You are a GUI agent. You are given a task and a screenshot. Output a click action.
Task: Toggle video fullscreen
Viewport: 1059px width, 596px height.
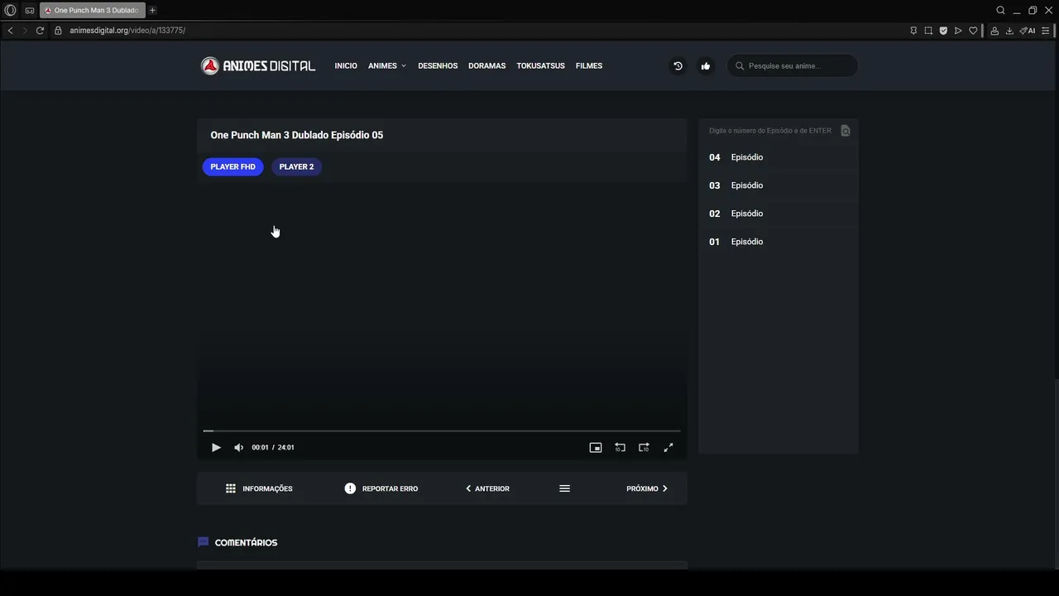668,448
